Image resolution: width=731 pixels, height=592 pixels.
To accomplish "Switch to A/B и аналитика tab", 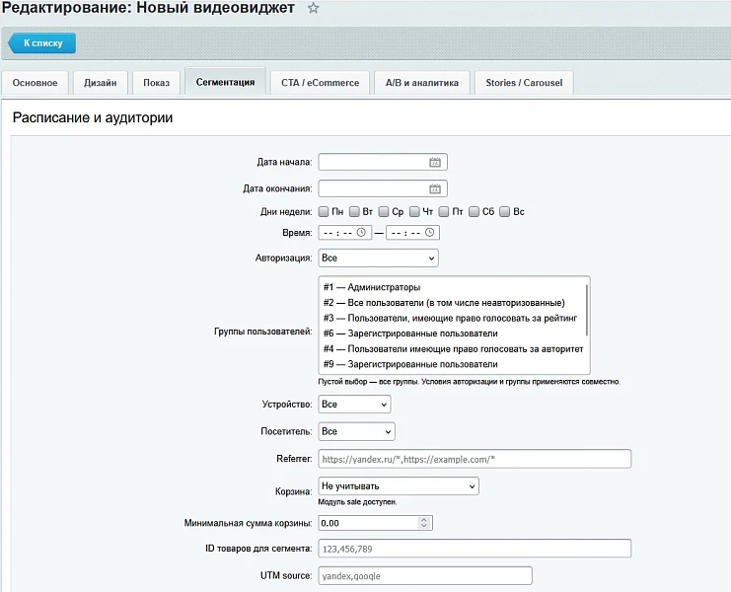I will click(x=422, y=83).
